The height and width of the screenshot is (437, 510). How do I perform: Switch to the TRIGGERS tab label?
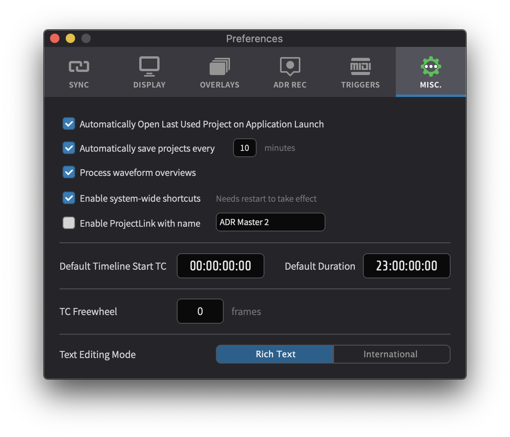[361, 85]
